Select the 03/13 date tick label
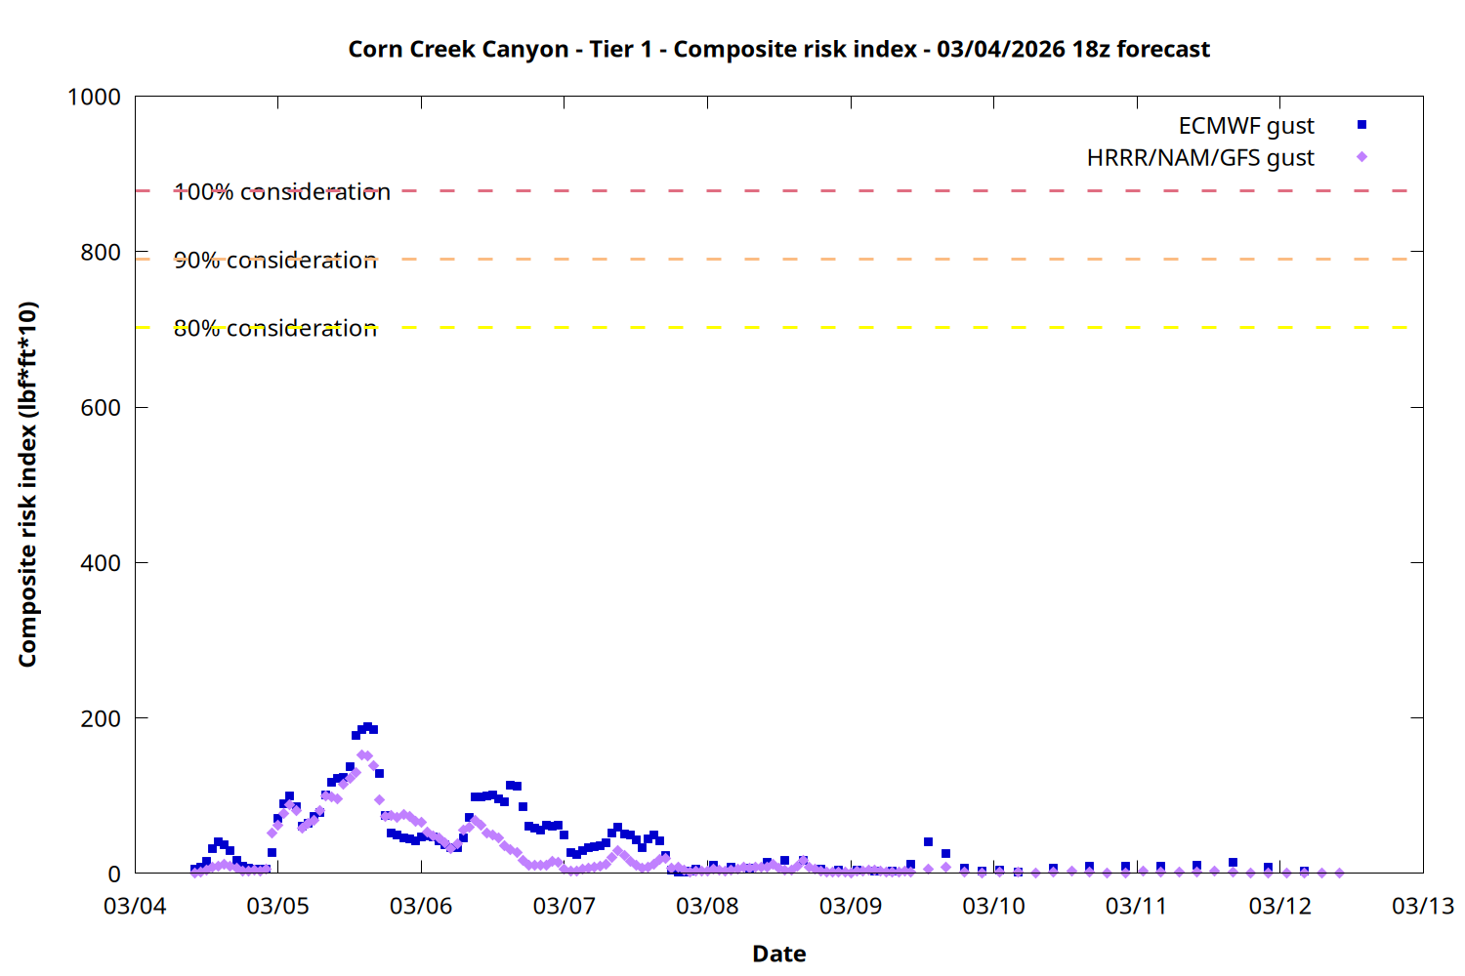This screenshot has width=1465, height=976. (x=1422, y=906)
